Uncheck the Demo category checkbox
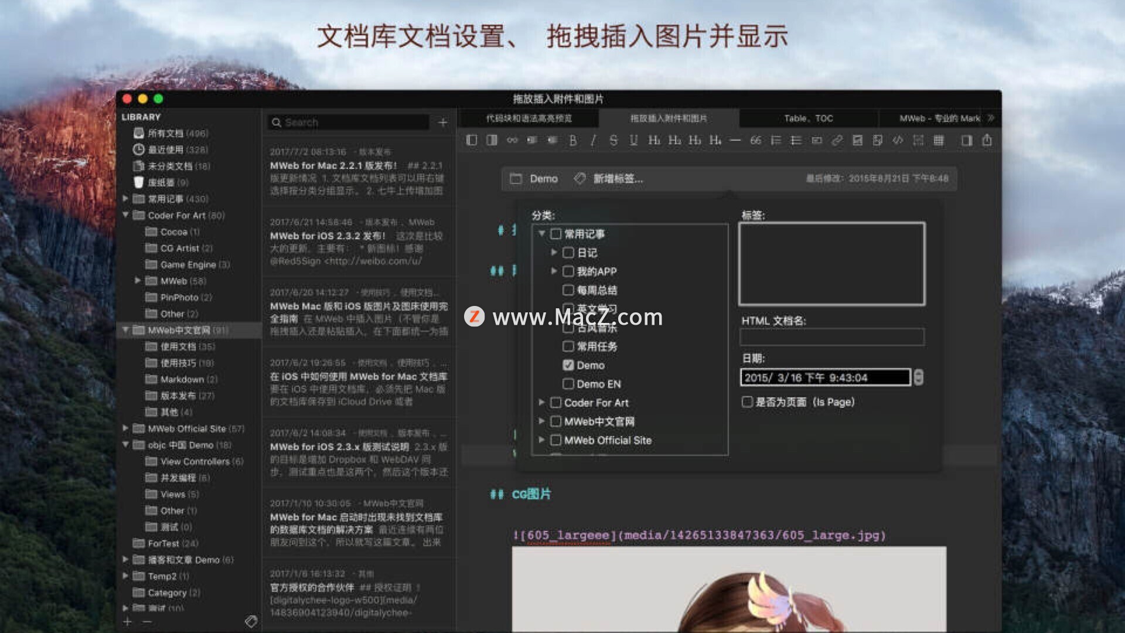 click(x=568, y=365)
